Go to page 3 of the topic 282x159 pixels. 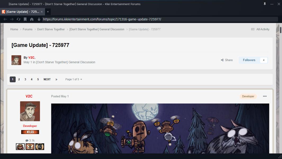coord(25,79)
